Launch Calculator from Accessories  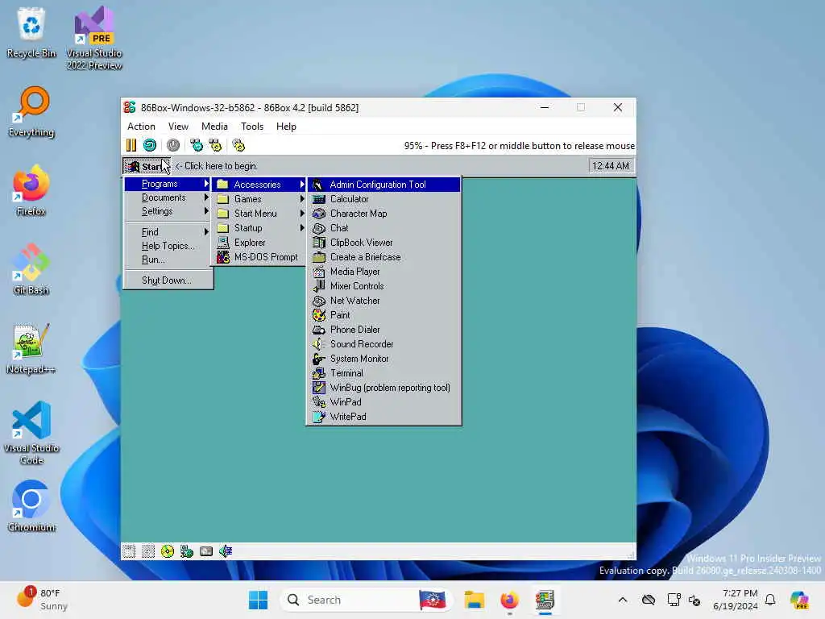tap(384, 199)
